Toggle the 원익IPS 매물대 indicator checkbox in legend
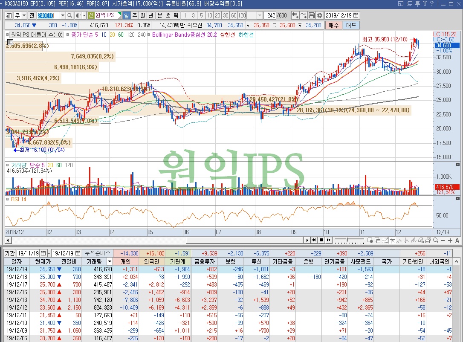This screenshot has height=342, width=463. click(x=7, y=35)
